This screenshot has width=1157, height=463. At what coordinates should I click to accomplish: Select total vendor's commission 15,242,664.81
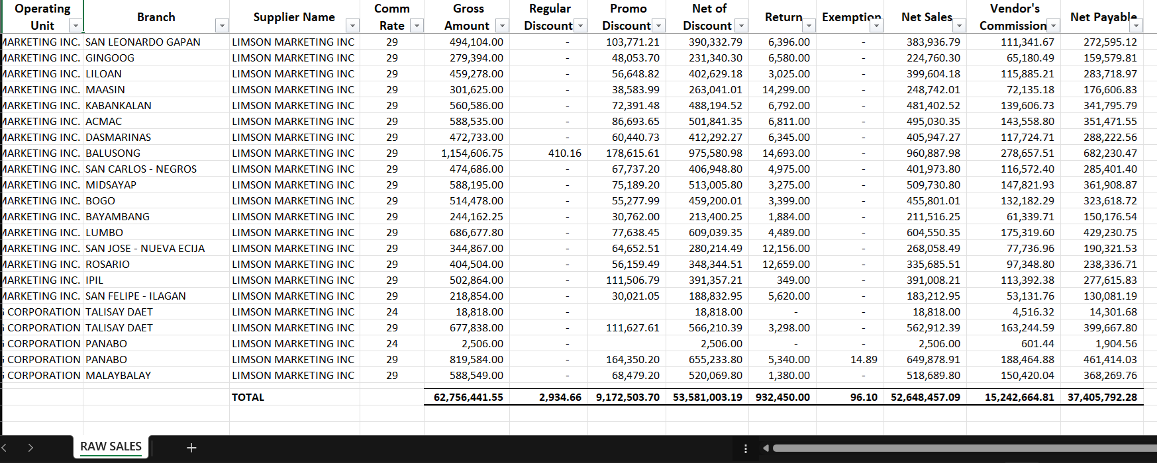click(x=1013, y=398)
